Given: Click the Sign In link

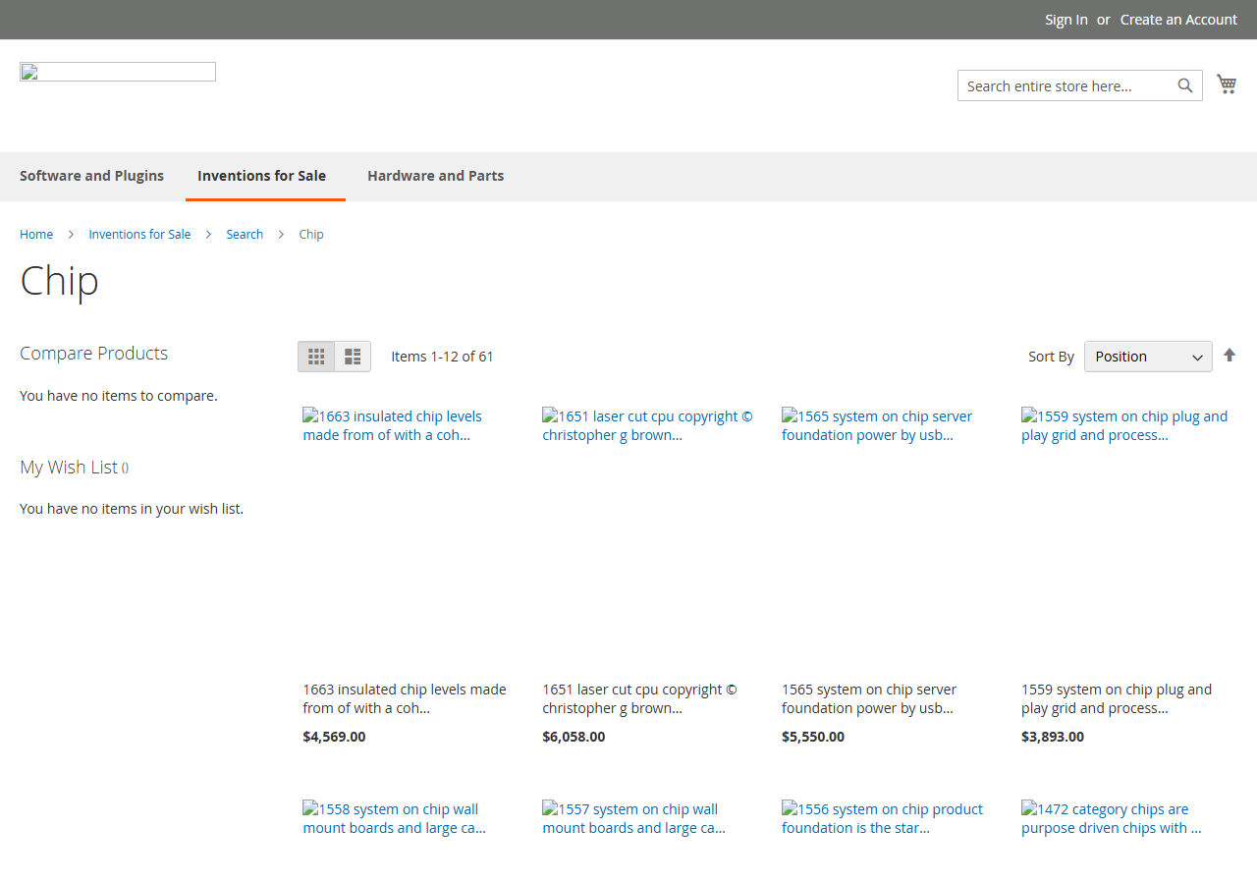Looking at the screenshot, I should click(1066, 20).
